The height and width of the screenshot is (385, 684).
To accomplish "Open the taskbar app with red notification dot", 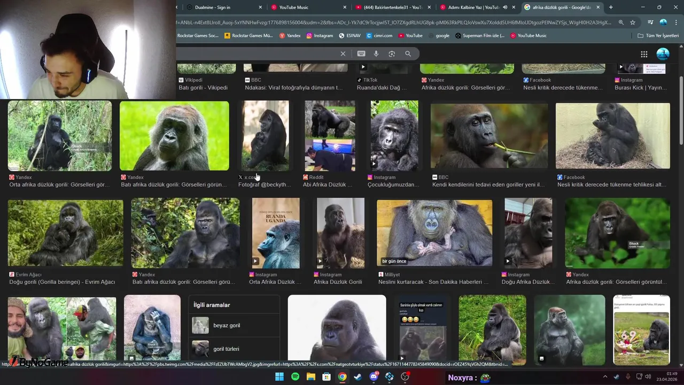I will (405, 377).
